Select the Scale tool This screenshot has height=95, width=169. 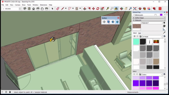coord(102,9)
